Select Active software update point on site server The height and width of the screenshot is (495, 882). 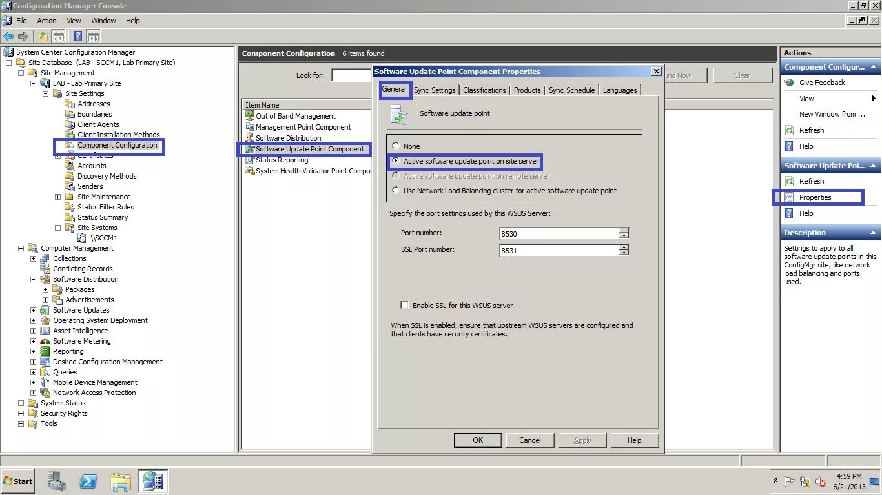coord(396,161)
